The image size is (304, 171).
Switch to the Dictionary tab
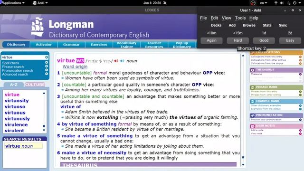click(x=16, y=45)
